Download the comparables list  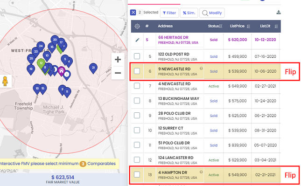(x=279, y=13)
